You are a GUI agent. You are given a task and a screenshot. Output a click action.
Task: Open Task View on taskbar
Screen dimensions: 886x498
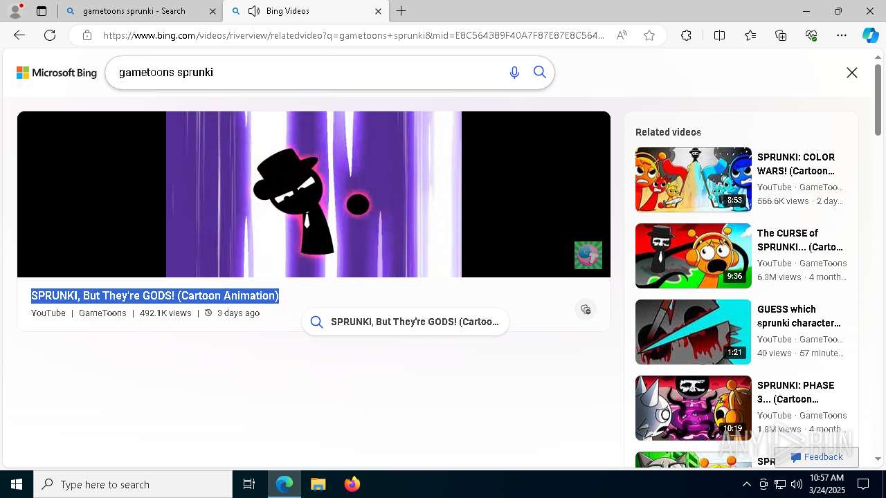(x=249, y=484)
